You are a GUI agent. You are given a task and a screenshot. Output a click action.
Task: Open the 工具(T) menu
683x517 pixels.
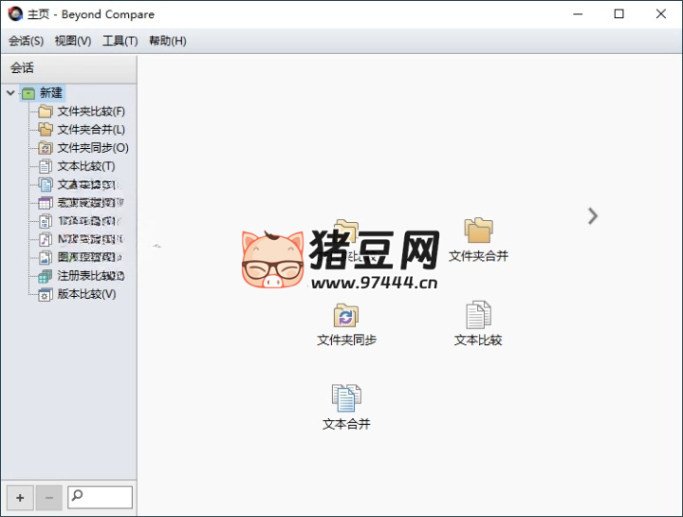pos(120,41)
